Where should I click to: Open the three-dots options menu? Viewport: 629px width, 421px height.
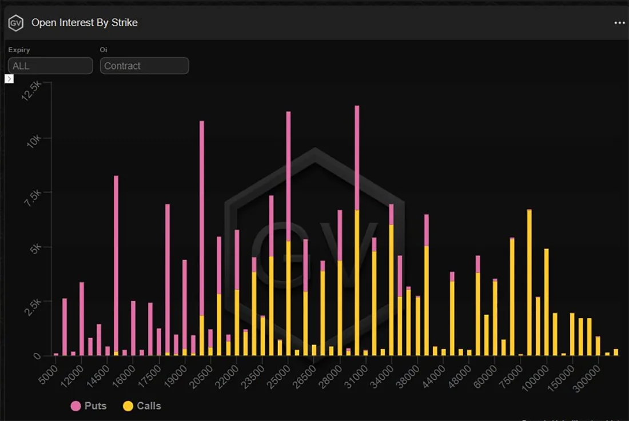[619, 23]
